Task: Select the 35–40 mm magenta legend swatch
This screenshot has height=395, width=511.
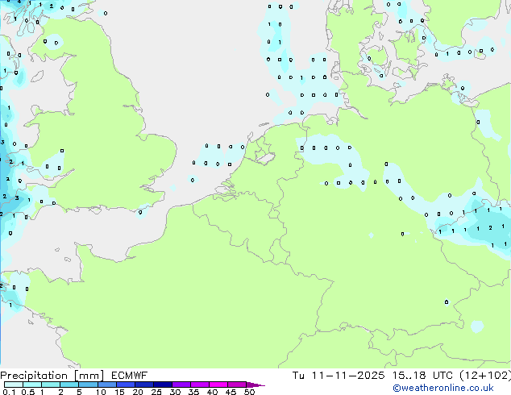Action: (200, 385)
